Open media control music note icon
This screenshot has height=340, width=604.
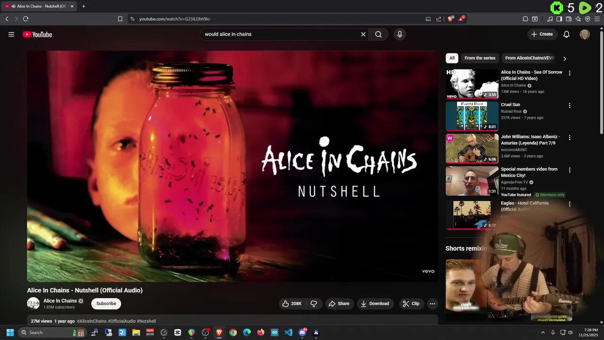(550, 19)
